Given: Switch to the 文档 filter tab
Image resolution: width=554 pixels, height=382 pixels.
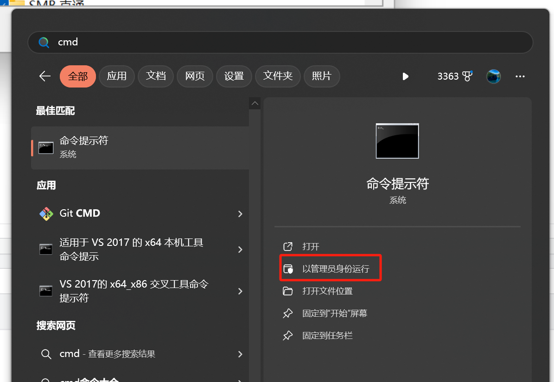Looking at the screenshot, I should point(156,76).
